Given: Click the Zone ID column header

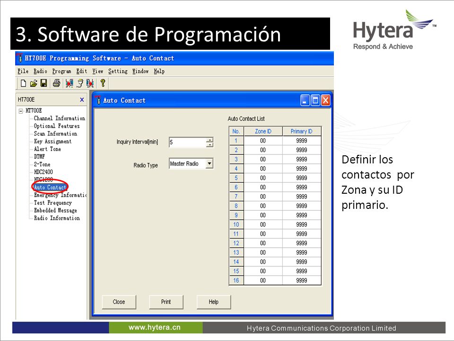Looking at the screenshot, I should [x=263, y=131].
